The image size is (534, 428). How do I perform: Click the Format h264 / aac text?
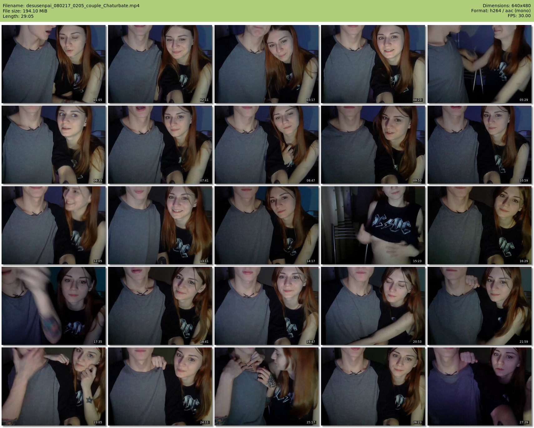click(x=501, y=11)
